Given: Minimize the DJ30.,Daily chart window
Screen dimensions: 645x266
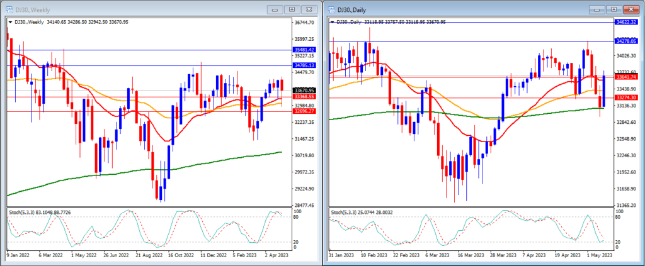Looking at the screenshot, I should [596, 9].
